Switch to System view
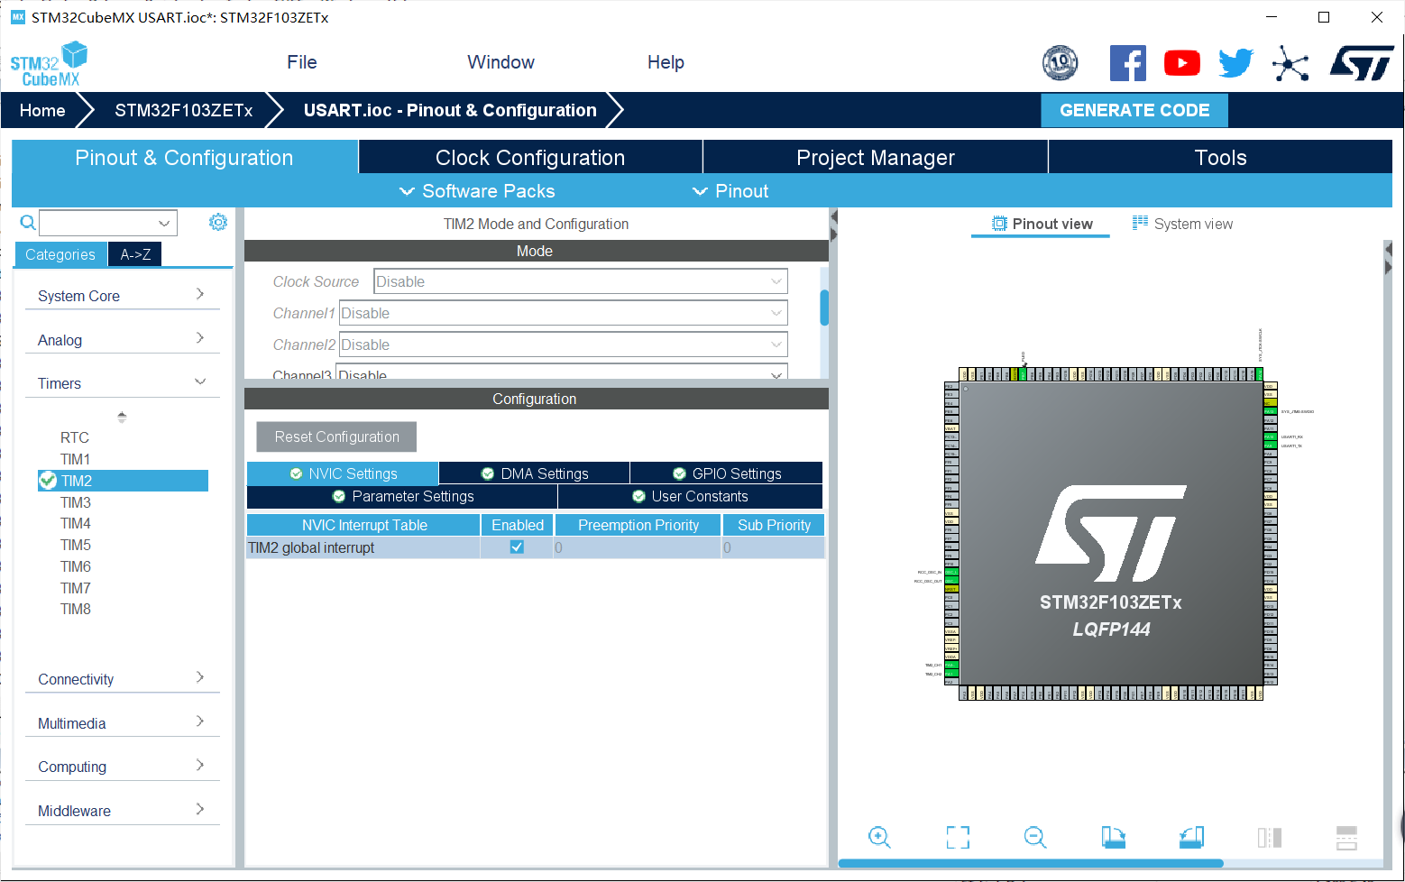Screen dimensions: 1405x882 1182,224
